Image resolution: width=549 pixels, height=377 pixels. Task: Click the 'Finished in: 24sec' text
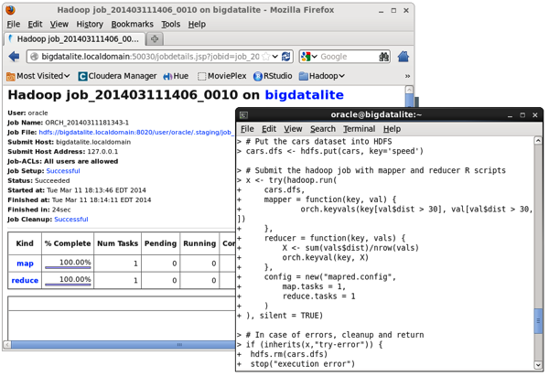pyautogui.click(x=38, y=210)
